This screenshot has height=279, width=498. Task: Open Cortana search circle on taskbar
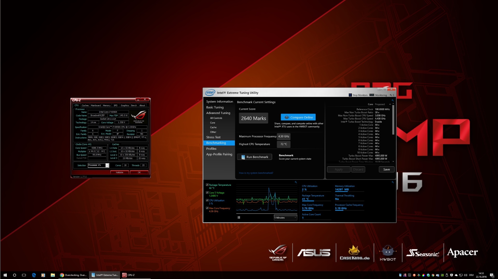[15, 275]
